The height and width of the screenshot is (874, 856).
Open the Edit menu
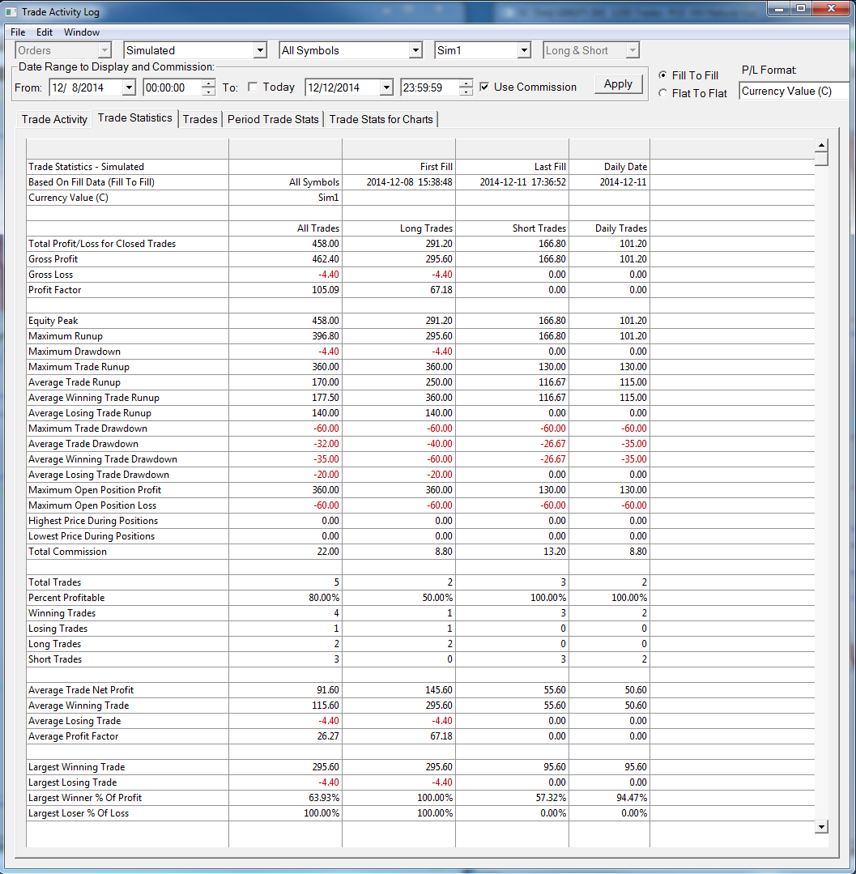[x=44, y=32]
